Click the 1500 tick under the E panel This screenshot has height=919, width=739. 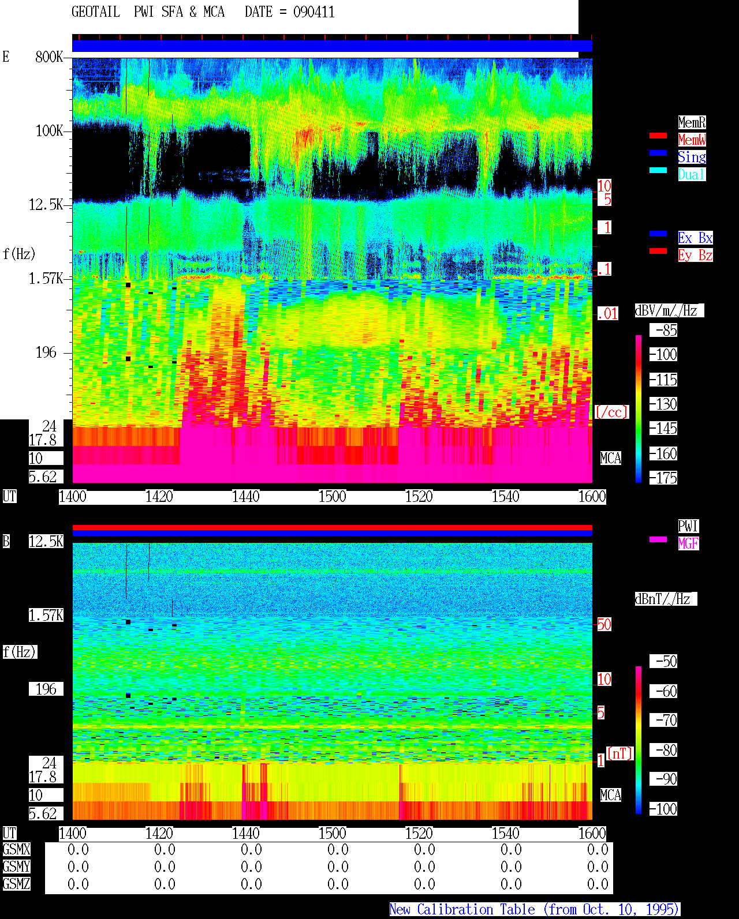click(333, 496)
